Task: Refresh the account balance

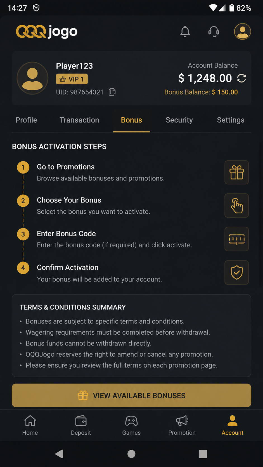Action: 241,78
